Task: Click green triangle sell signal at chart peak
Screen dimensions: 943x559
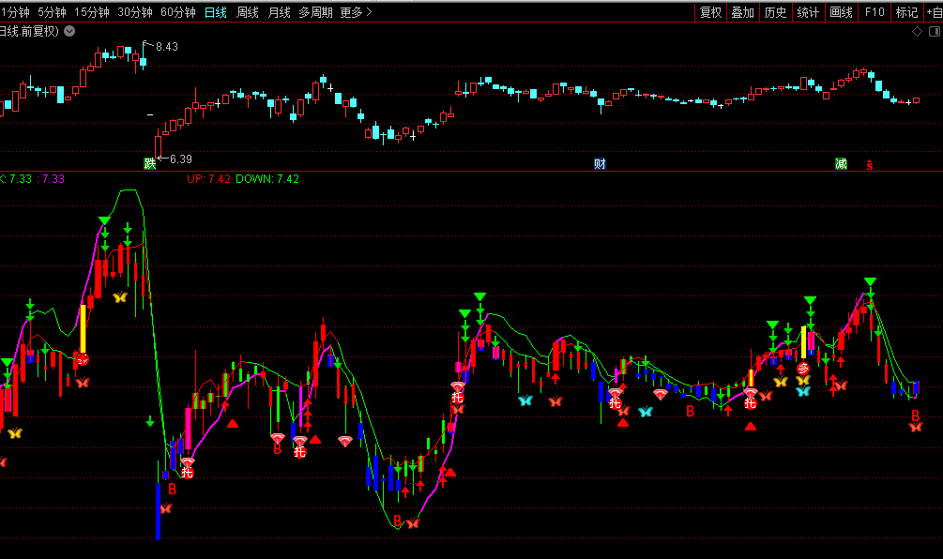Action: (104, 221)
